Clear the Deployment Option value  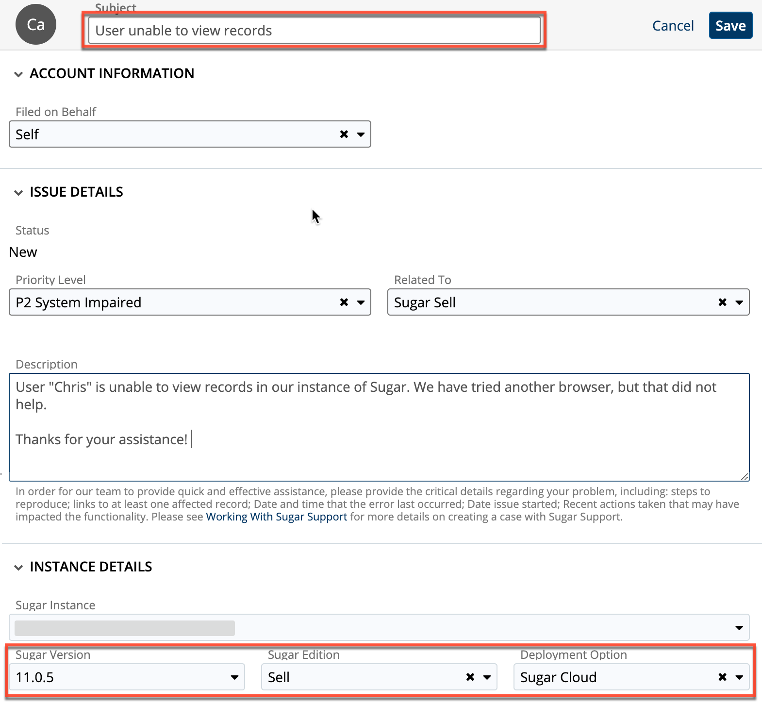click(x=723, y=677)
